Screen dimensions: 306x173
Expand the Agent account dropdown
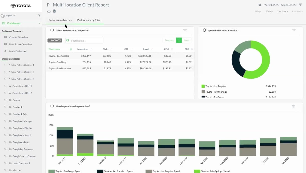[14, 16]
